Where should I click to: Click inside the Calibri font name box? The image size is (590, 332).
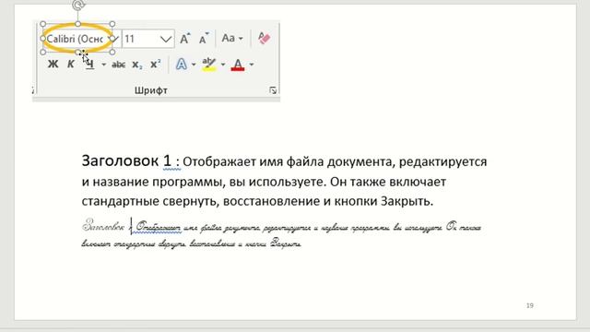coord(76,39)
